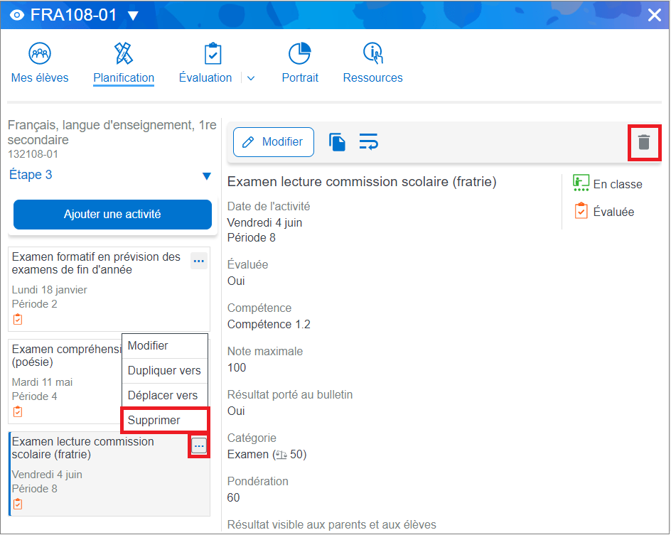The height and width of the screenshot is (535, 671).
Task: Open the Ressources icon
Action: click(372, 53)
